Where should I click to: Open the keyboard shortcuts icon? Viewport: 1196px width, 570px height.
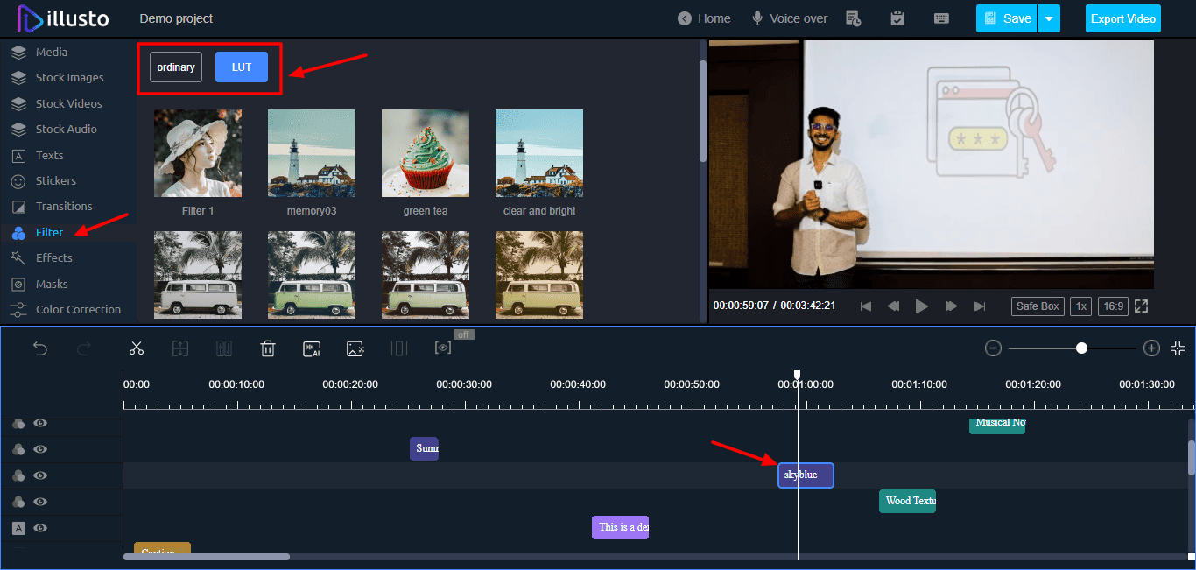pos(942,18)
